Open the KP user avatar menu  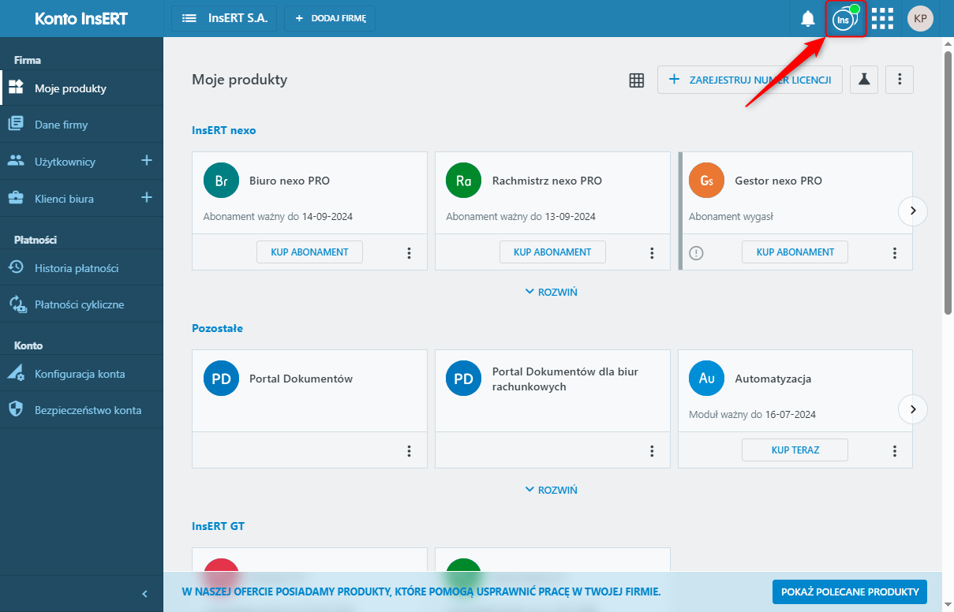tap(920, 18)
